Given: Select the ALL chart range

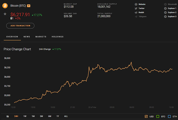Looking at the screenshot, I should click(x=66, y=116).
